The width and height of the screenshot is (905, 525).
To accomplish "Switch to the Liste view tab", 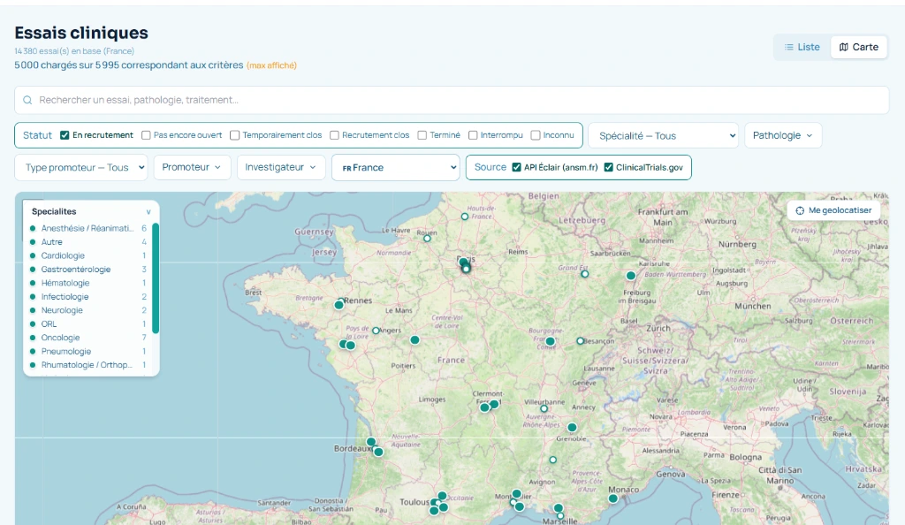I will point(802,47).
